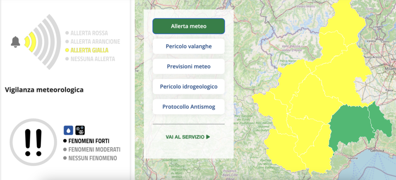Open the active Allerta meteo tab

[188, 26]
